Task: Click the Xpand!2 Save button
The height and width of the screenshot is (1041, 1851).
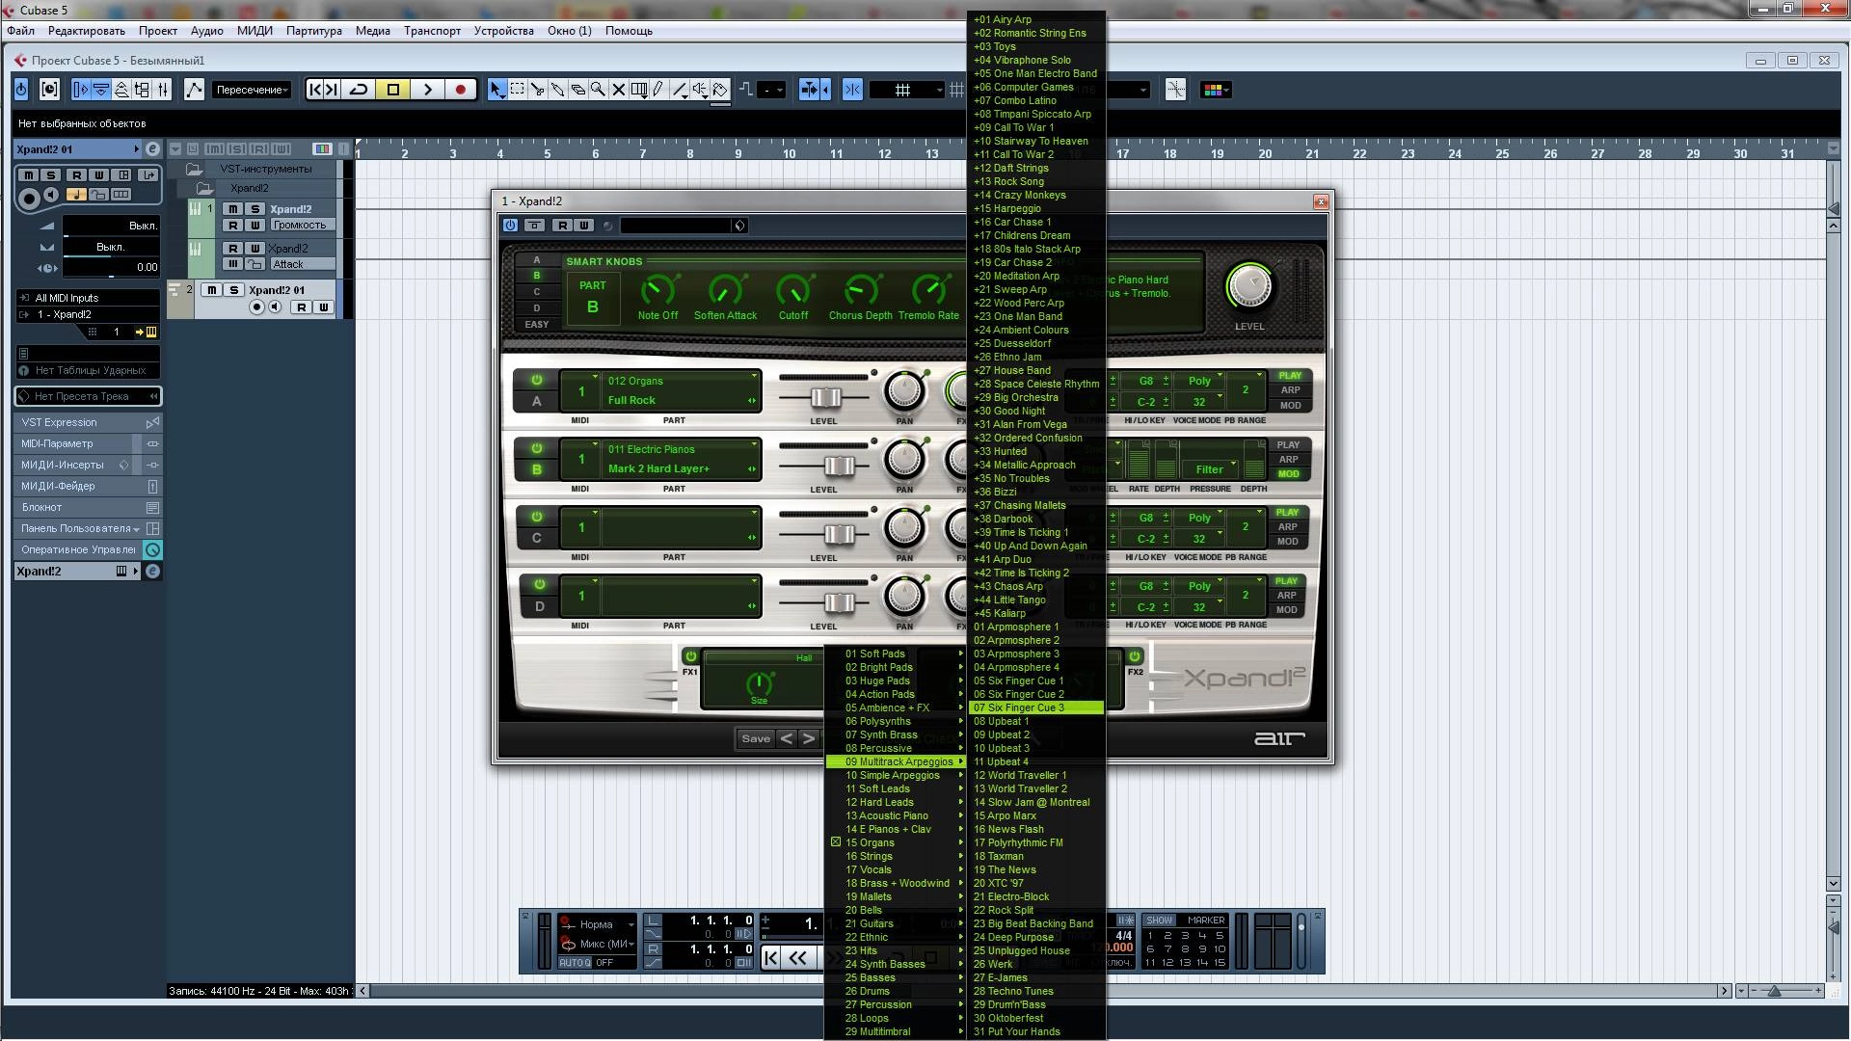Action: point(756,739)
